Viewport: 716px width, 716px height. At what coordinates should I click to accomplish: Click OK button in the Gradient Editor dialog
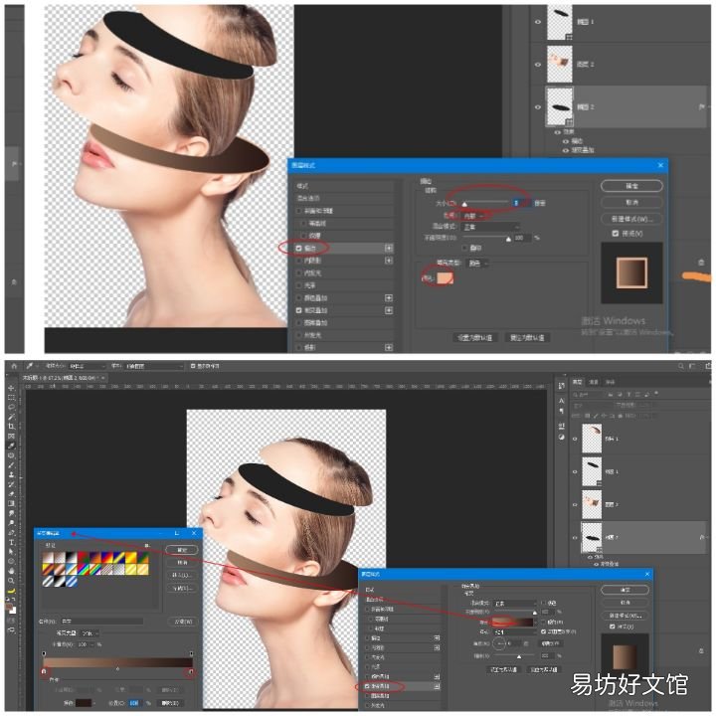182,550
